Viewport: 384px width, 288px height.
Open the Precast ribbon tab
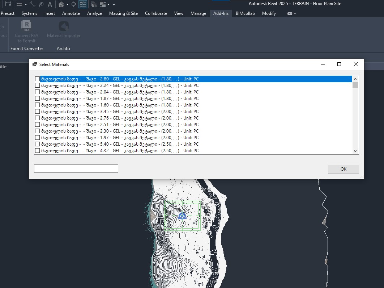8,13
